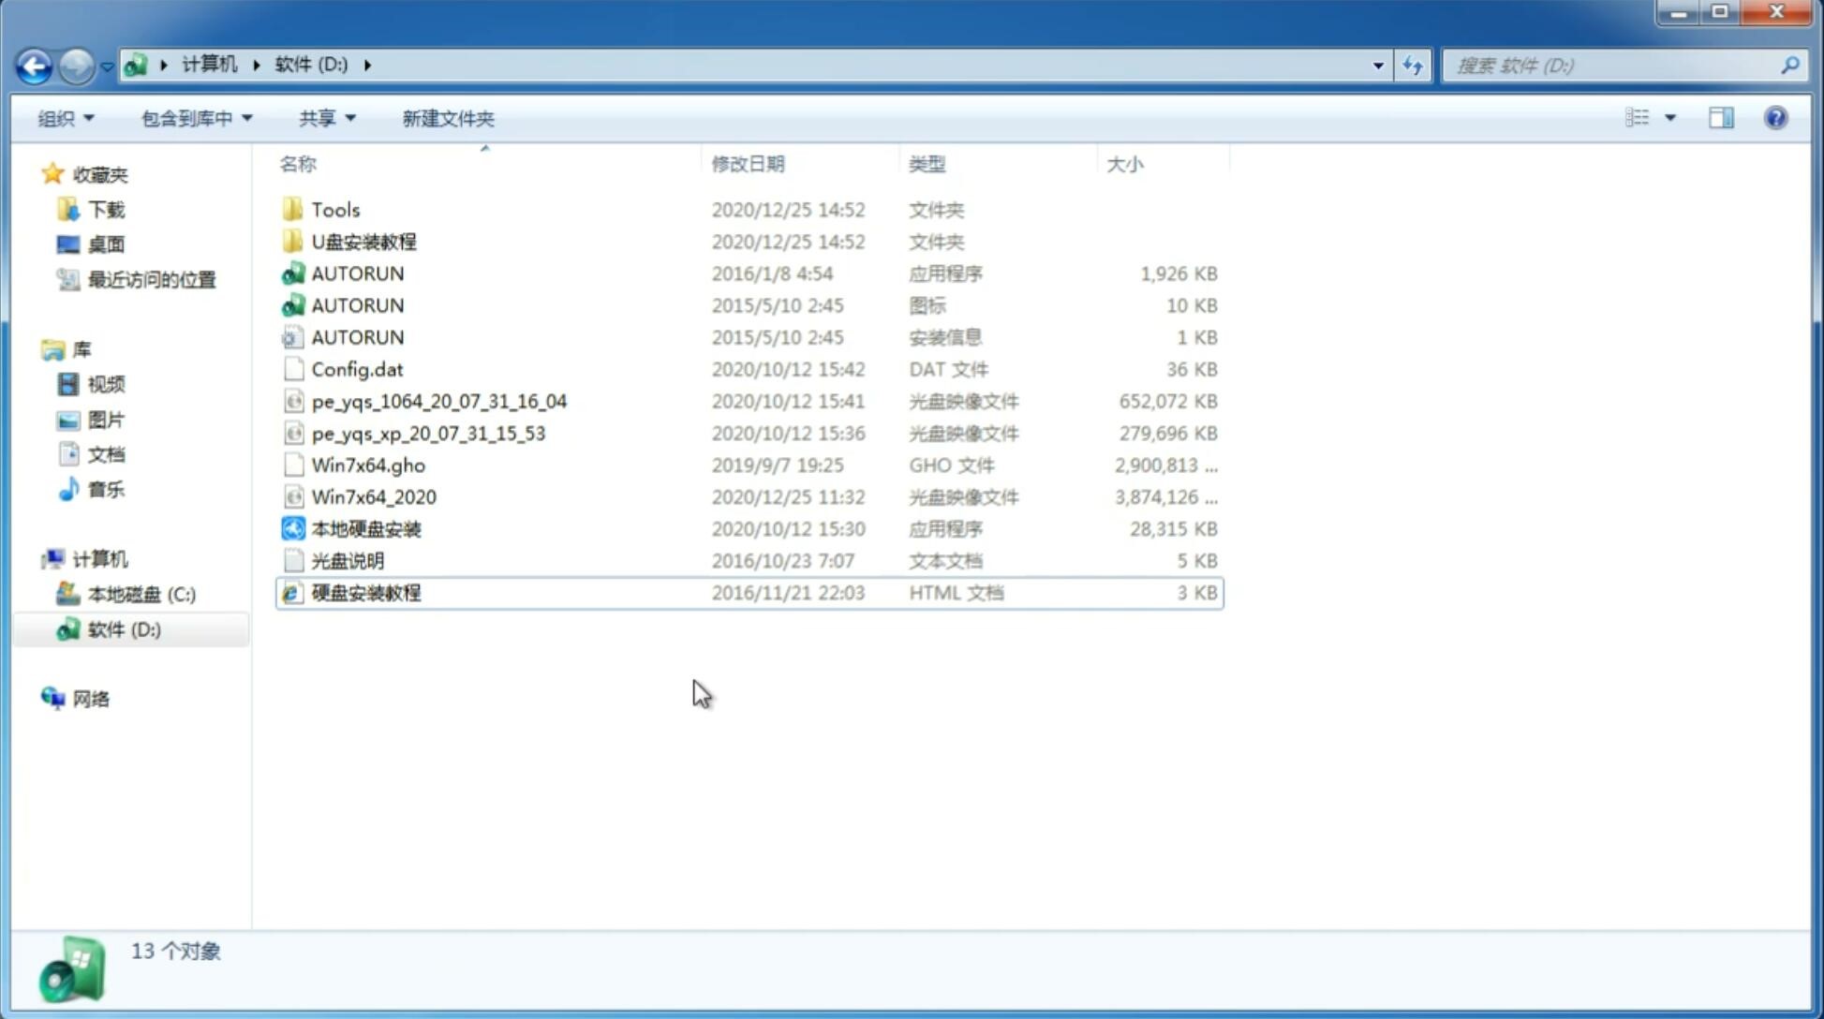Open pe_yqs_1064 disc image file
Screen dimensions: 1824x1019
(x=438, y=401)
